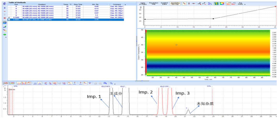The width and height of the screenshot is (279, 119).
Task: Click the 'ABC' peak names label icon
Action: pyautogui.click(x=55, y=83)
